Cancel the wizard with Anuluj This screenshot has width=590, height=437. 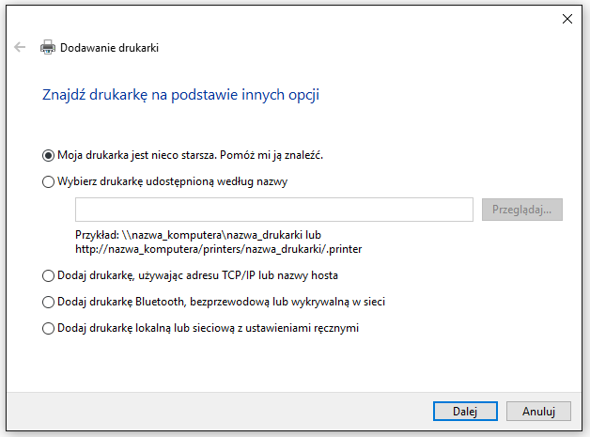[x=538, y=411]
